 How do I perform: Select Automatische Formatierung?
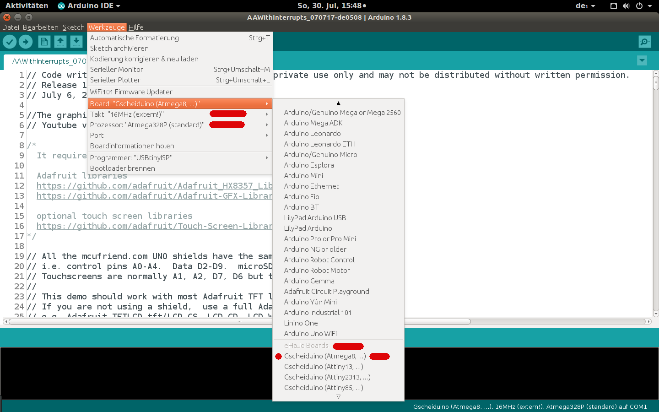[x=180, y=38]
